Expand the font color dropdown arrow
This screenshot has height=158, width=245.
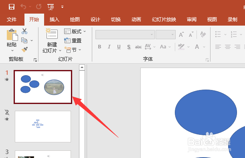[204, 47]
